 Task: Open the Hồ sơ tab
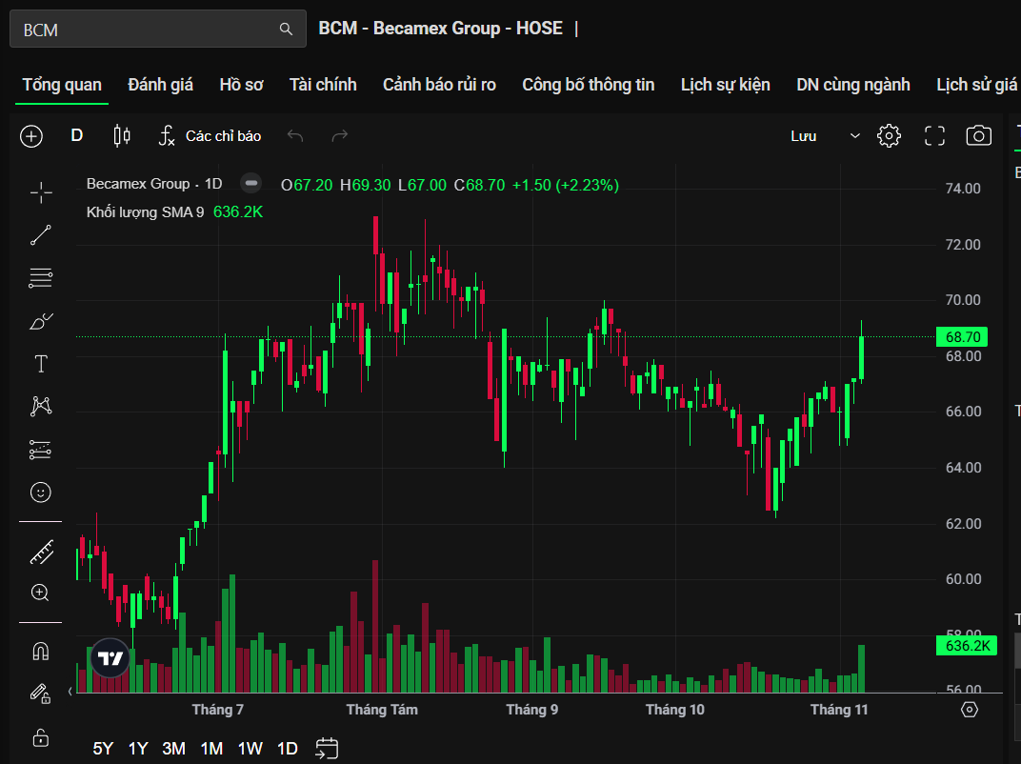(241, 85)
